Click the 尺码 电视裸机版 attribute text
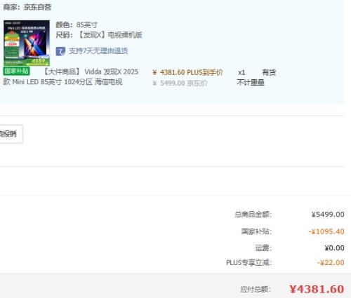This screenshot has width=351, height=298. [x=99, y=35]
